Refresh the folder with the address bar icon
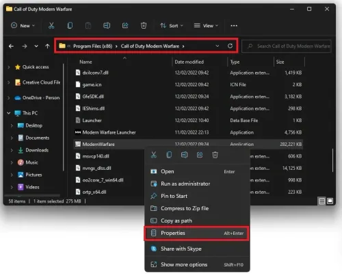 (x=230, y=46)
